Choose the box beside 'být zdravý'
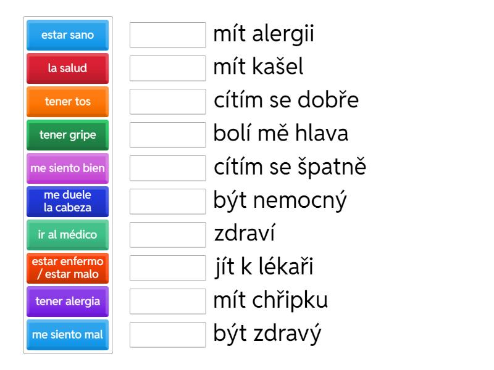 pyautogui.click(x=168, y=335)
